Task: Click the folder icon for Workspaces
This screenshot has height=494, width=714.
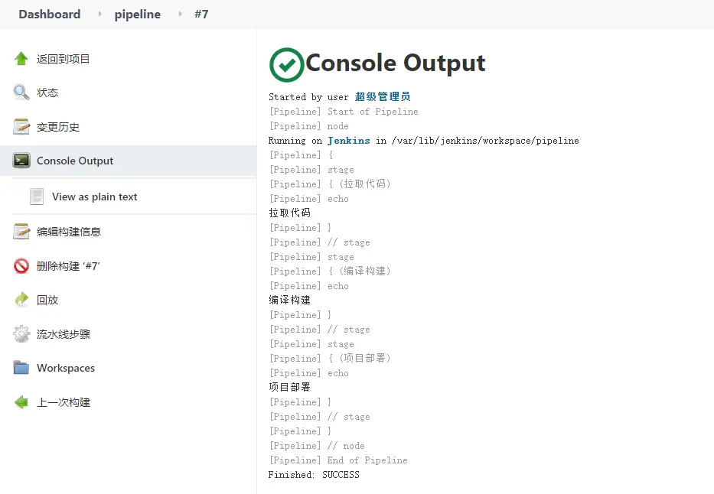Action: coord(21,368)
